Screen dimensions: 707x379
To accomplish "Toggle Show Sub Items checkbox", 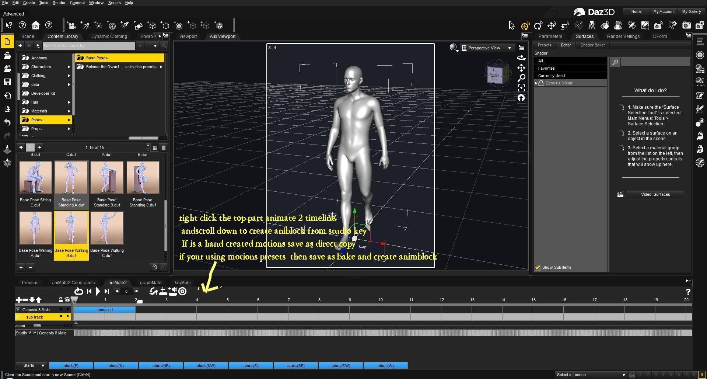I will coord(538,267).
